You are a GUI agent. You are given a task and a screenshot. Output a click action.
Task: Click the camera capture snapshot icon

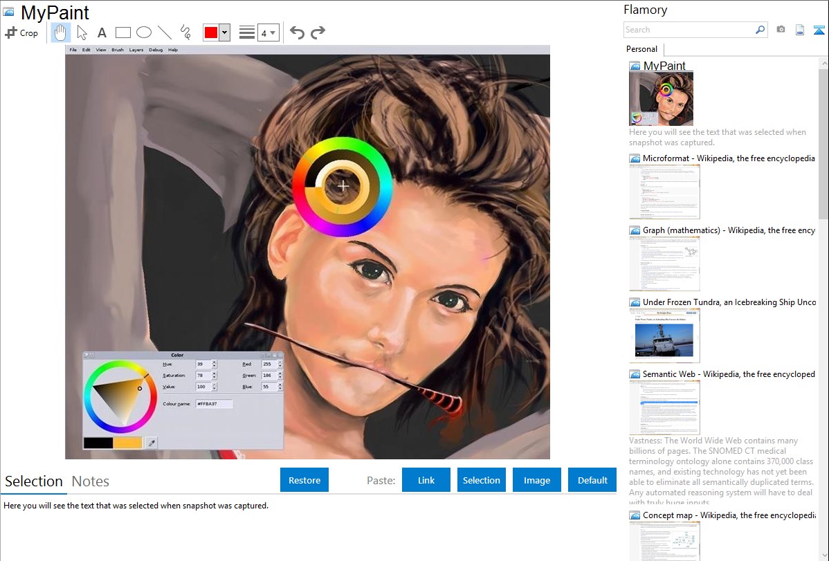[781, 30]
